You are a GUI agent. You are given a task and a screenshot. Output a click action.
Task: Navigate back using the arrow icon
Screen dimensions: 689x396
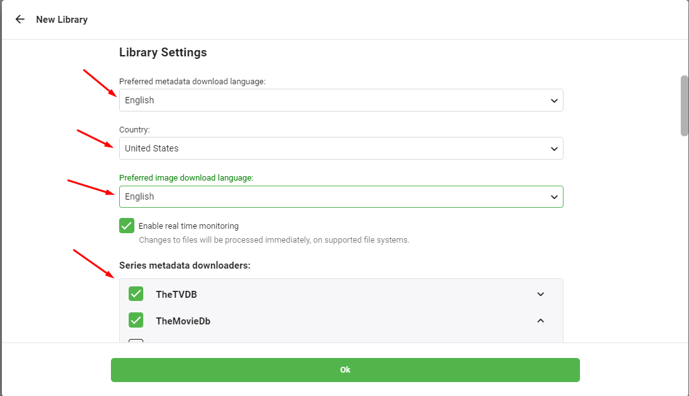pos(20,19)
